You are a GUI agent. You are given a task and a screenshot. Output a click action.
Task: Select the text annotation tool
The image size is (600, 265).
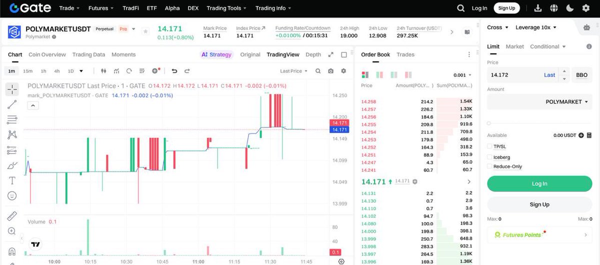[x=12, y=180]
